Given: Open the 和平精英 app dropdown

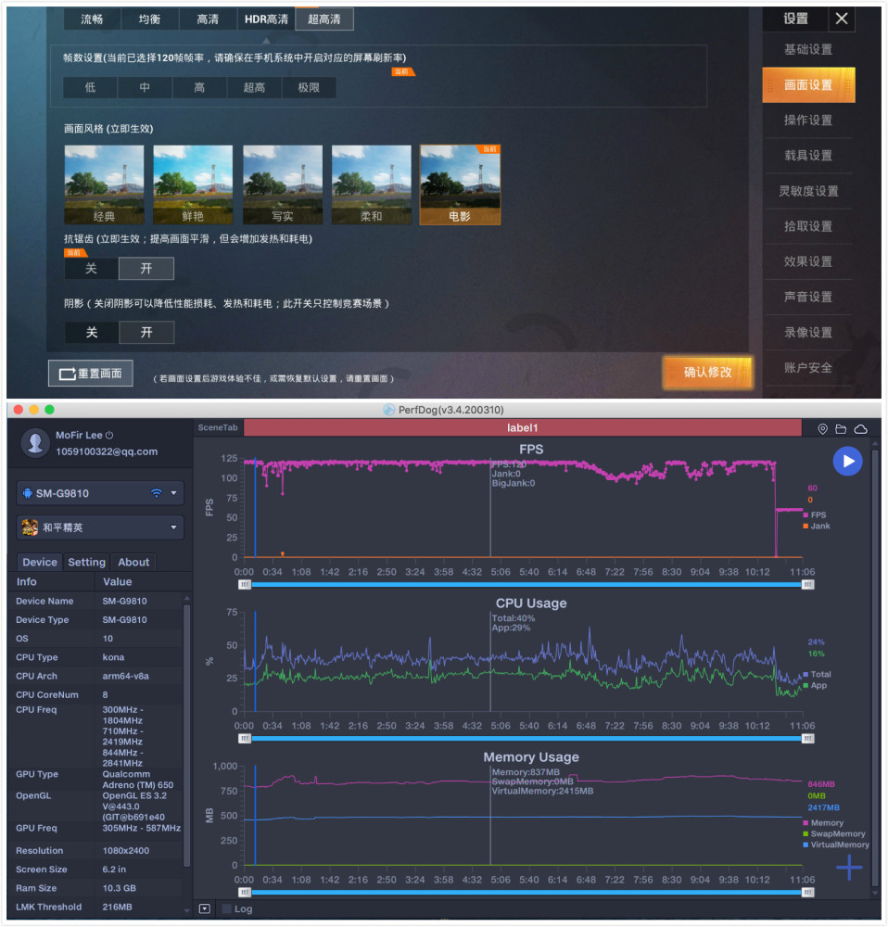Looking at the screenshot, I should [x=100, y=527].
